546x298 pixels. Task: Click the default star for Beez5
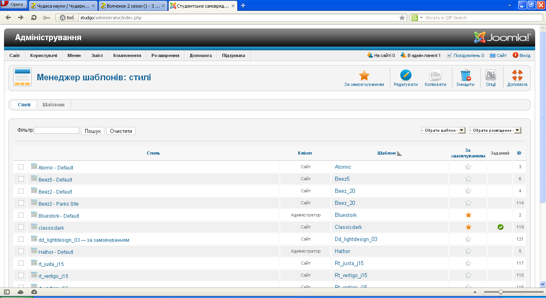pyautogui.click(x=468, y=179)
